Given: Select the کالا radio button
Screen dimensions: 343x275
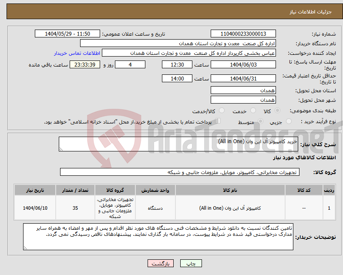Looking at the screenshot, I should click(x=277, y=111).
